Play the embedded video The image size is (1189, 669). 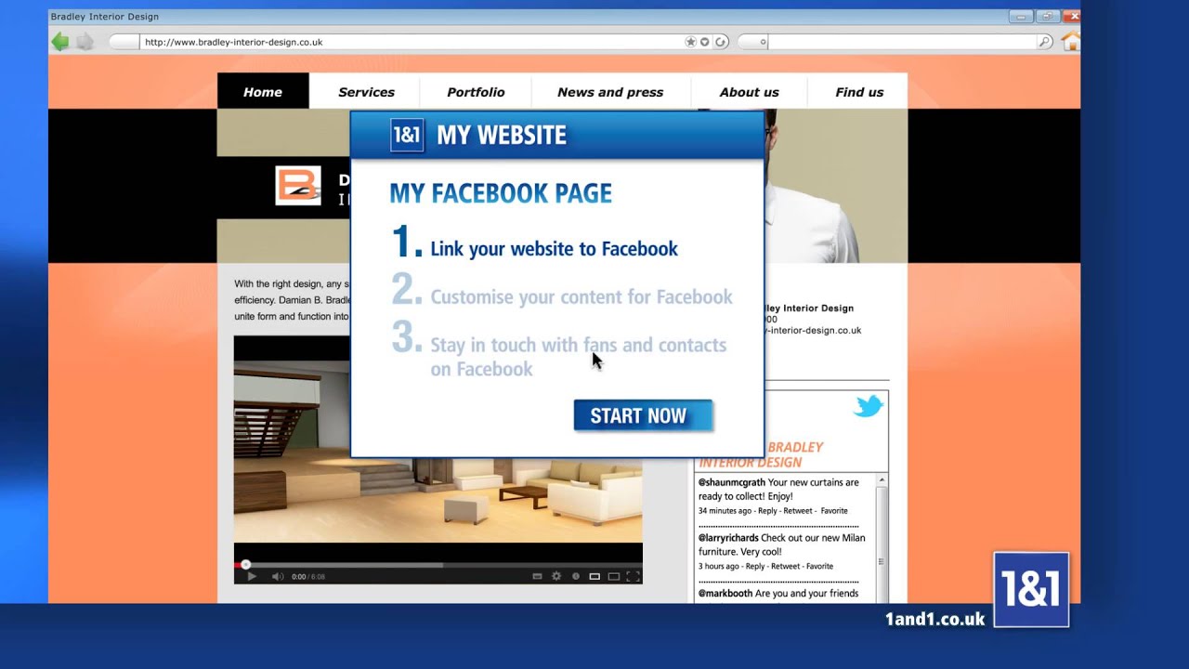251,576
